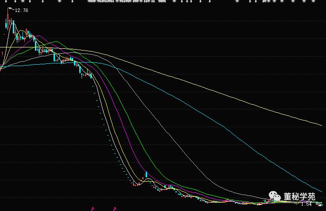
Task: Select the tall cyan candlestick on the post-crash rebound
Action: (x=146, y=174)
